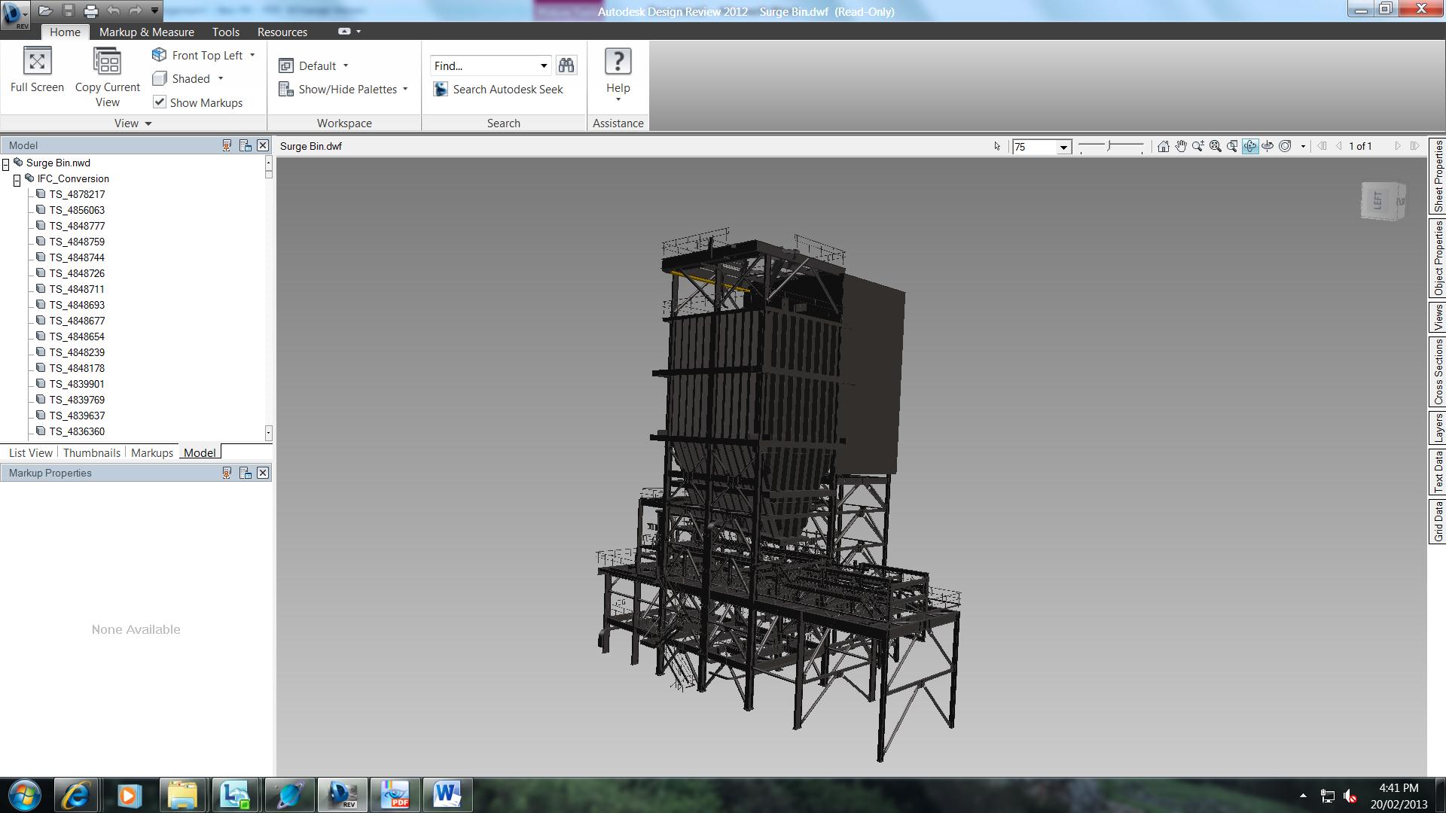
Task: Expand the Show/Hide Palettes dropdown
Action: 405,89
